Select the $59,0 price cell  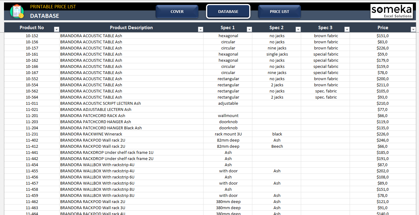383,54
